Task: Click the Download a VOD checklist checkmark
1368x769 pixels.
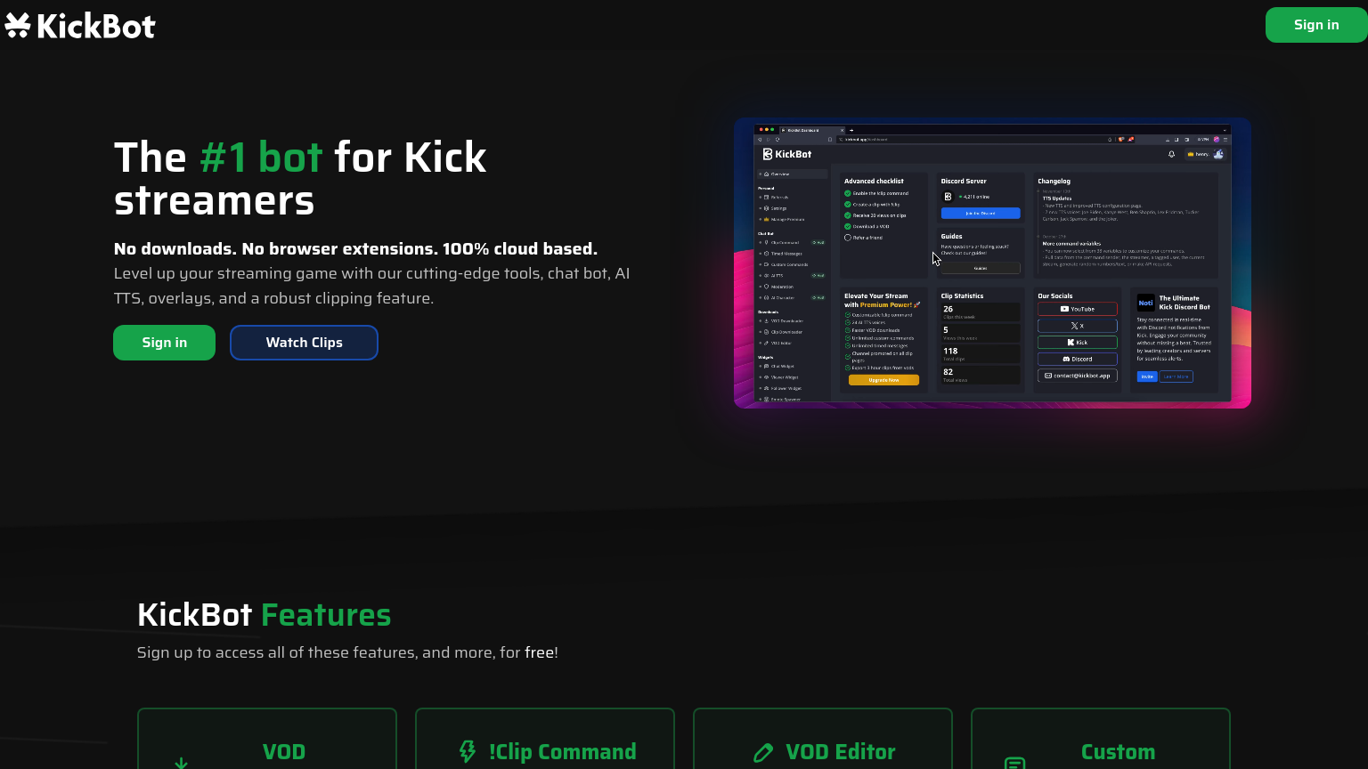Action: pos(848,226)
